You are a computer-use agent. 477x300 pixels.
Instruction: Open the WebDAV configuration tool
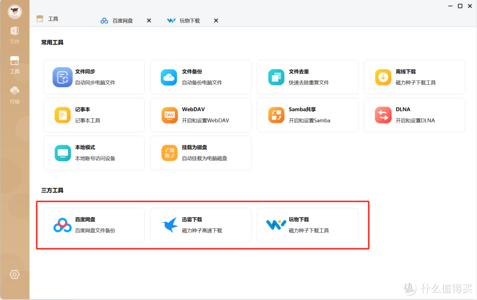pos(201,115)
